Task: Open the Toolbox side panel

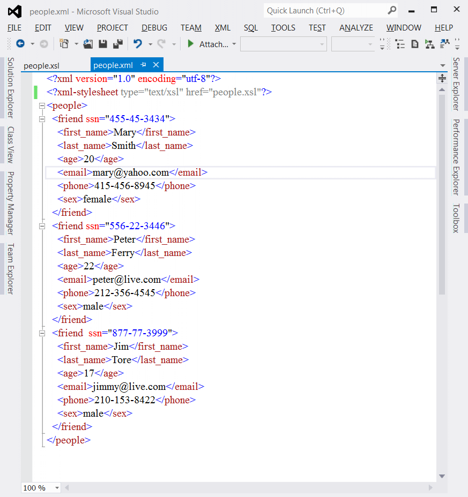Action: click(456, 219)
